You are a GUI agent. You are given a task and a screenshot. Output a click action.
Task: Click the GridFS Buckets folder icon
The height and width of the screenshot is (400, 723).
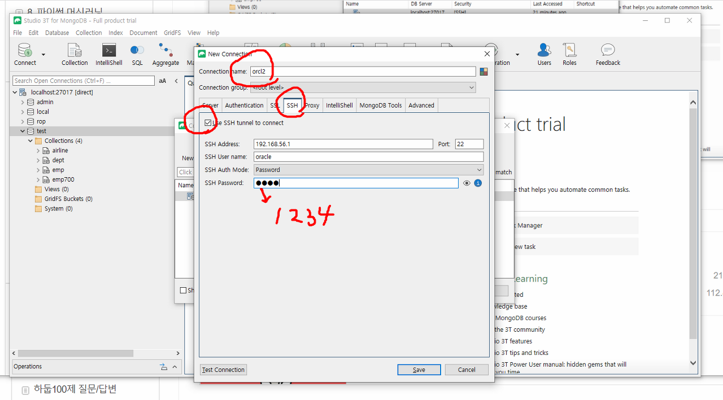(38, 199)
